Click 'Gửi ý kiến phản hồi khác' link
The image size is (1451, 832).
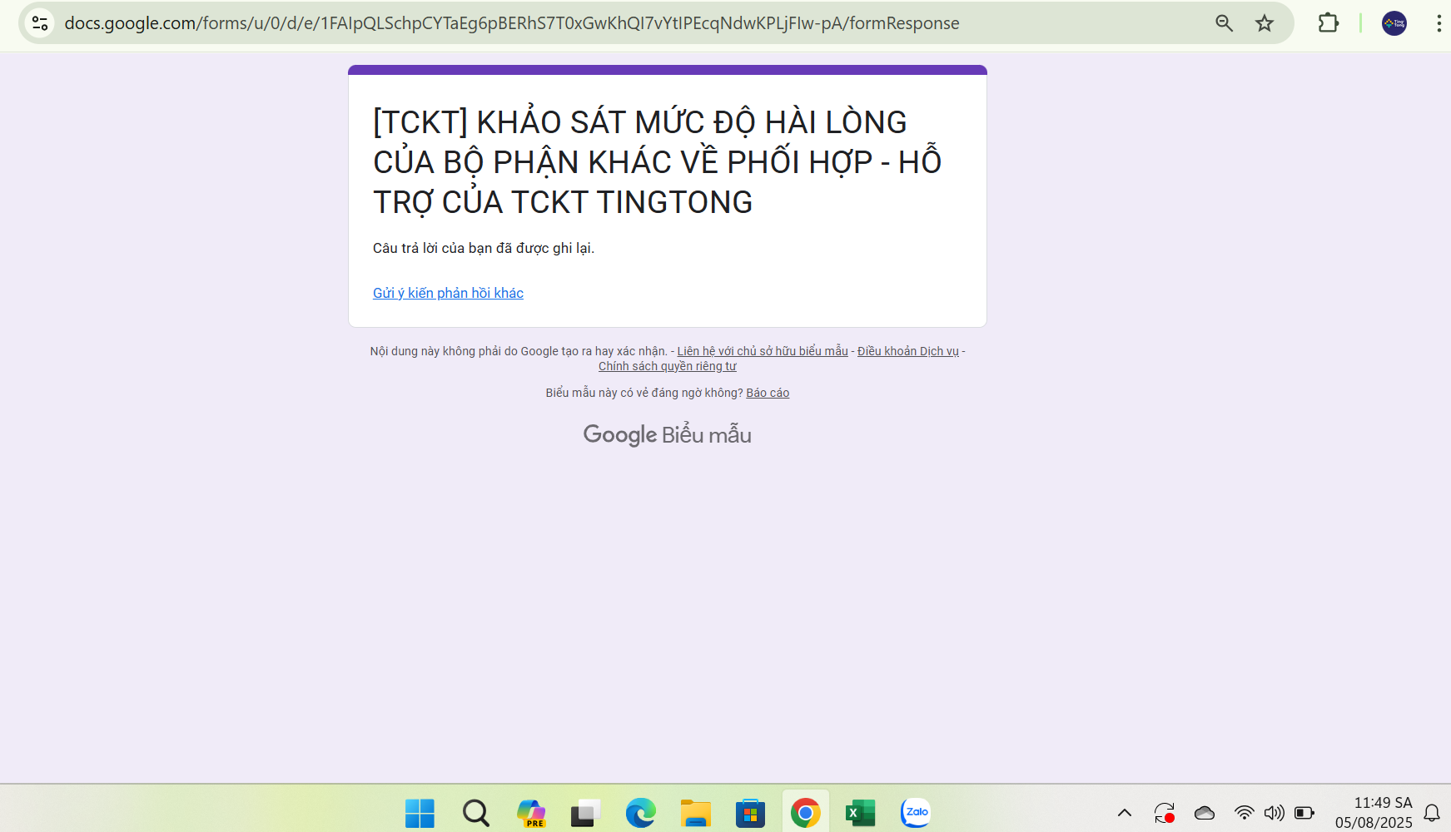tap(448, 293)
